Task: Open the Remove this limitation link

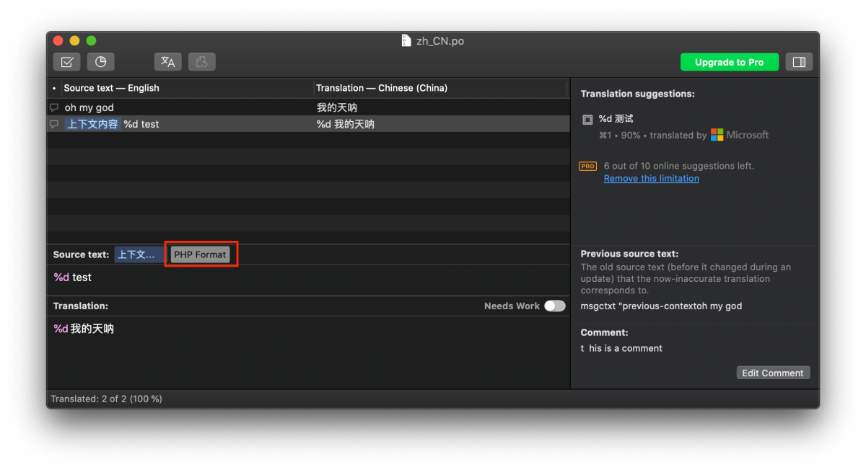Action: coord(652,178)
